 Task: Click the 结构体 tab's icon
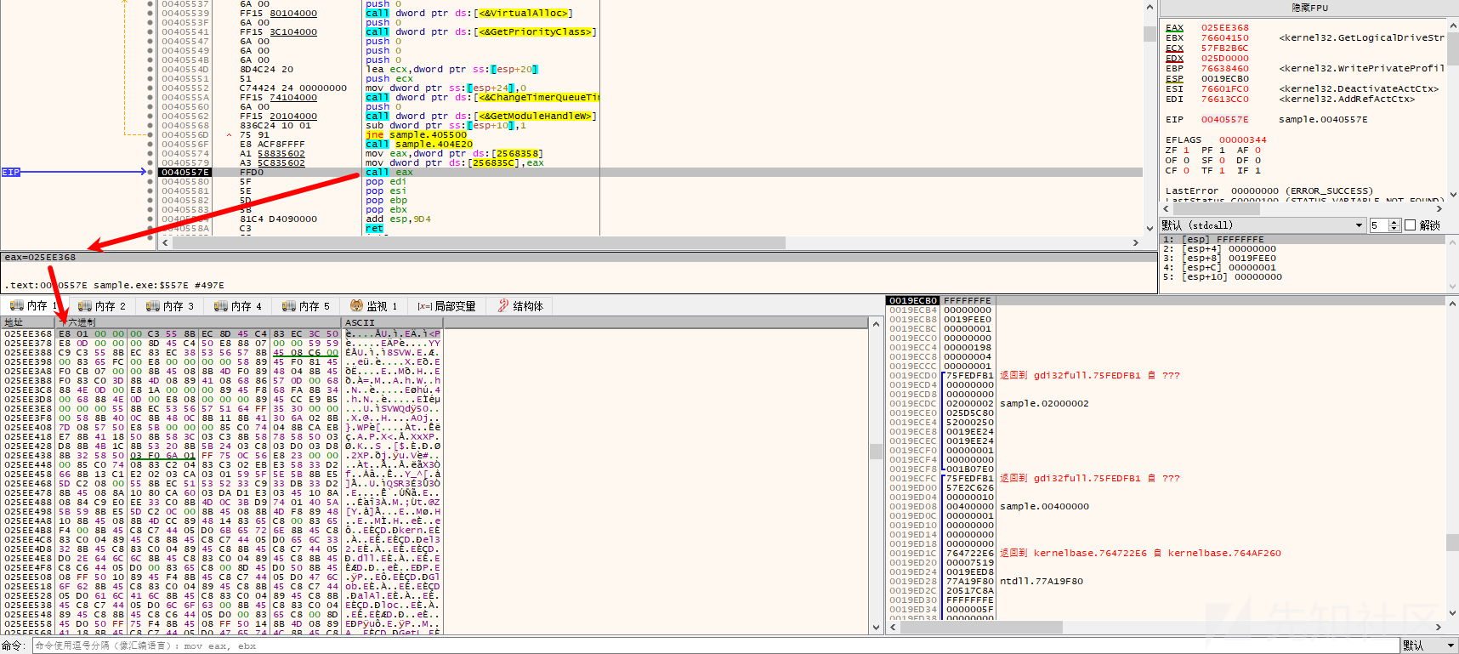503,306
